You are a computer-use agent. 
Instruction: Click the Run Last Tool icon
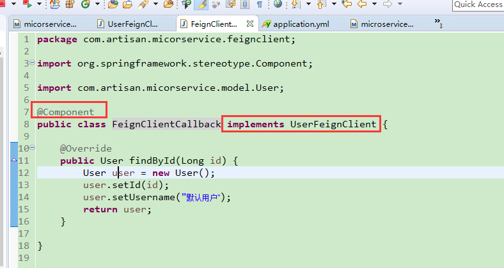click(x=28, y=4)
